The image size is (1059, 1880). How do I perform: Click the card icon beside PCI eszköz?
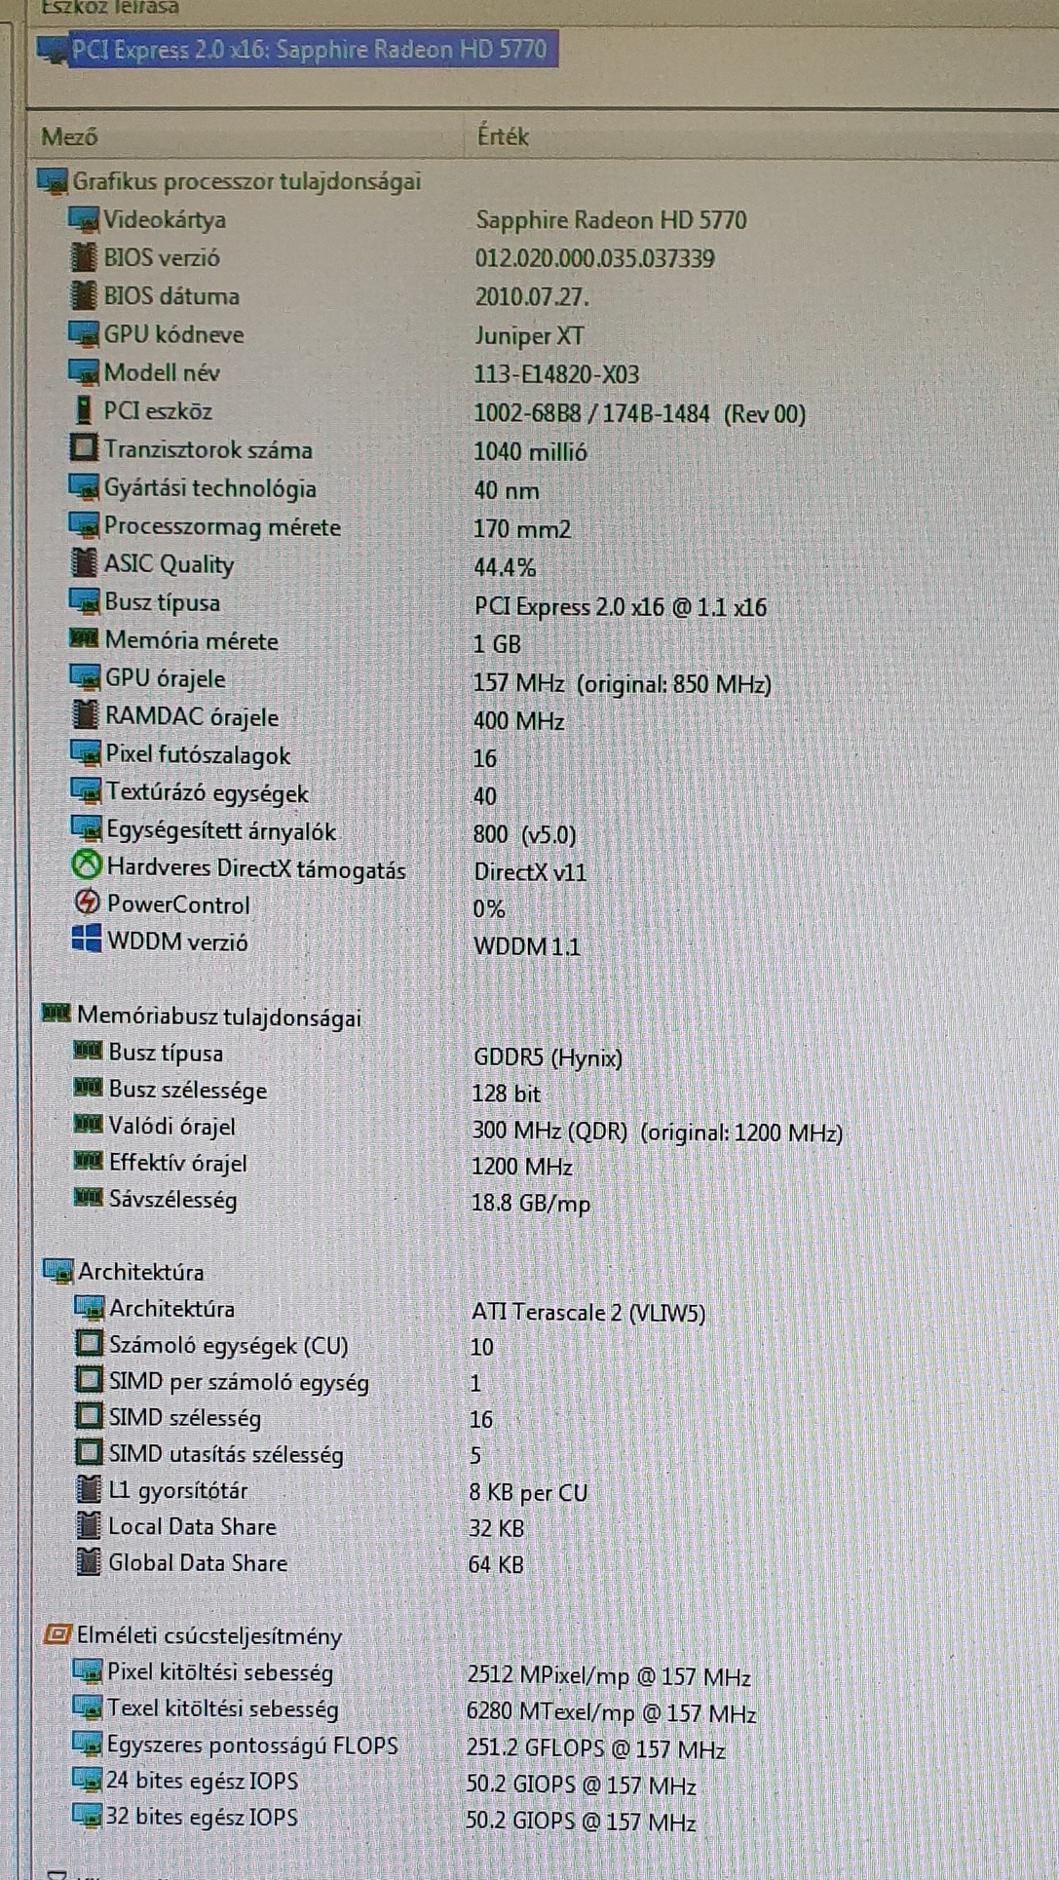(x=84, y=410)
